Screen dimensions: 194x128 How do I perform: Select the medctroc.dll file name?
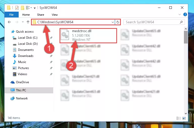[x=82, y=31]
